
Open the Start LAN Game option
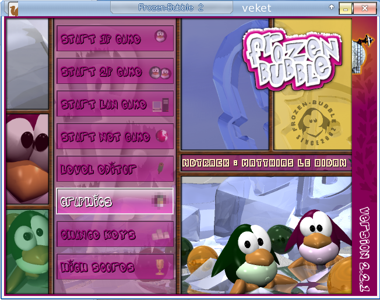[115, 104]
